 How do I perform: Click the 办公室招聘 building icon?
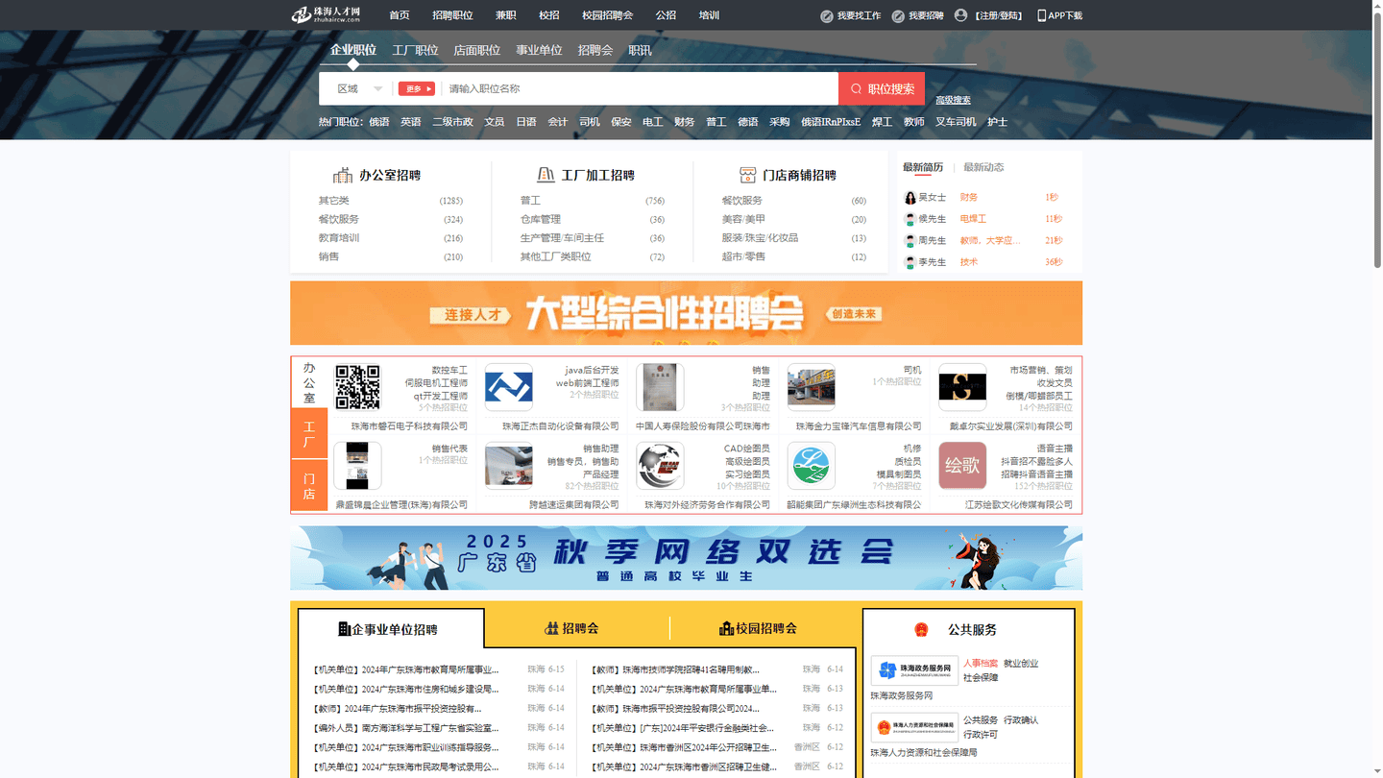tap(343, 175)
